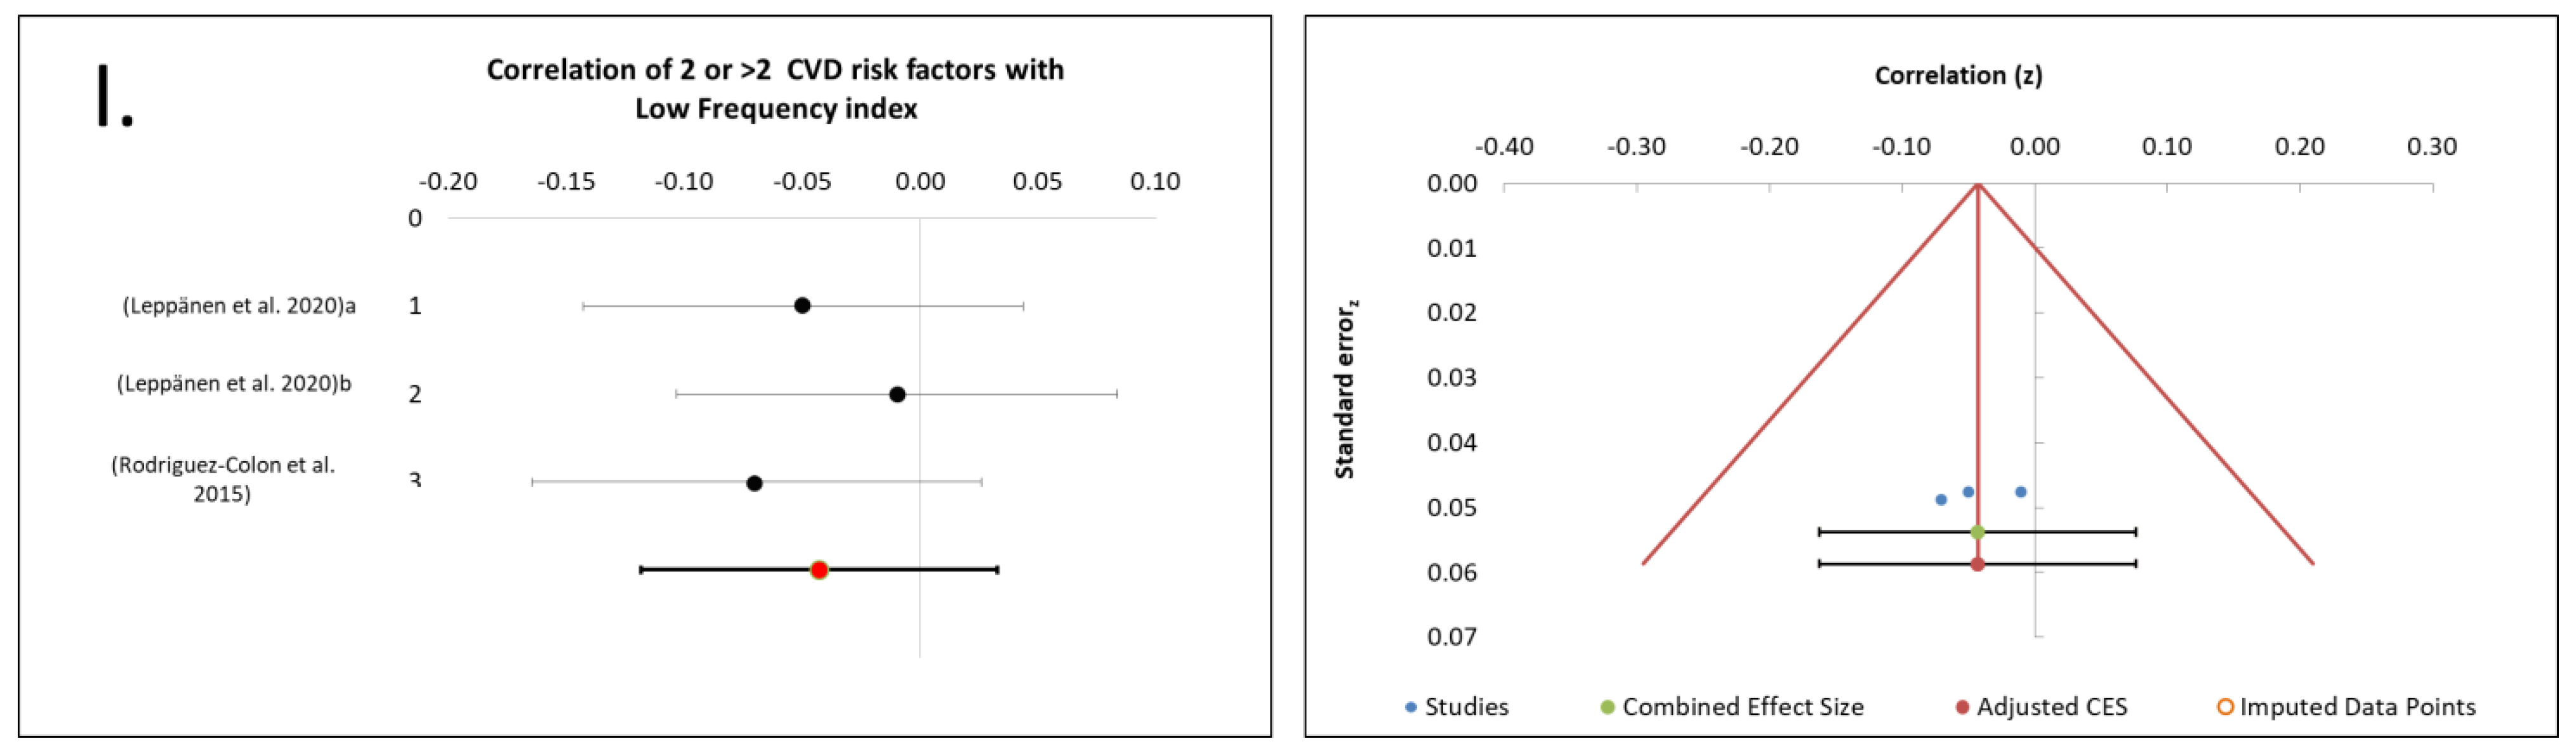2576x753 pixels.
Task: Click the "Imputed Data Points" legend text
Action: coord(2357,707)
